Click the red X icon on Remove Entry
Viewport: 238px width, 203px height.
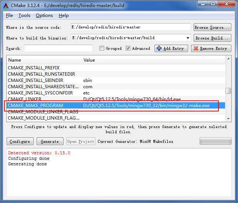(x=195, y=48)
